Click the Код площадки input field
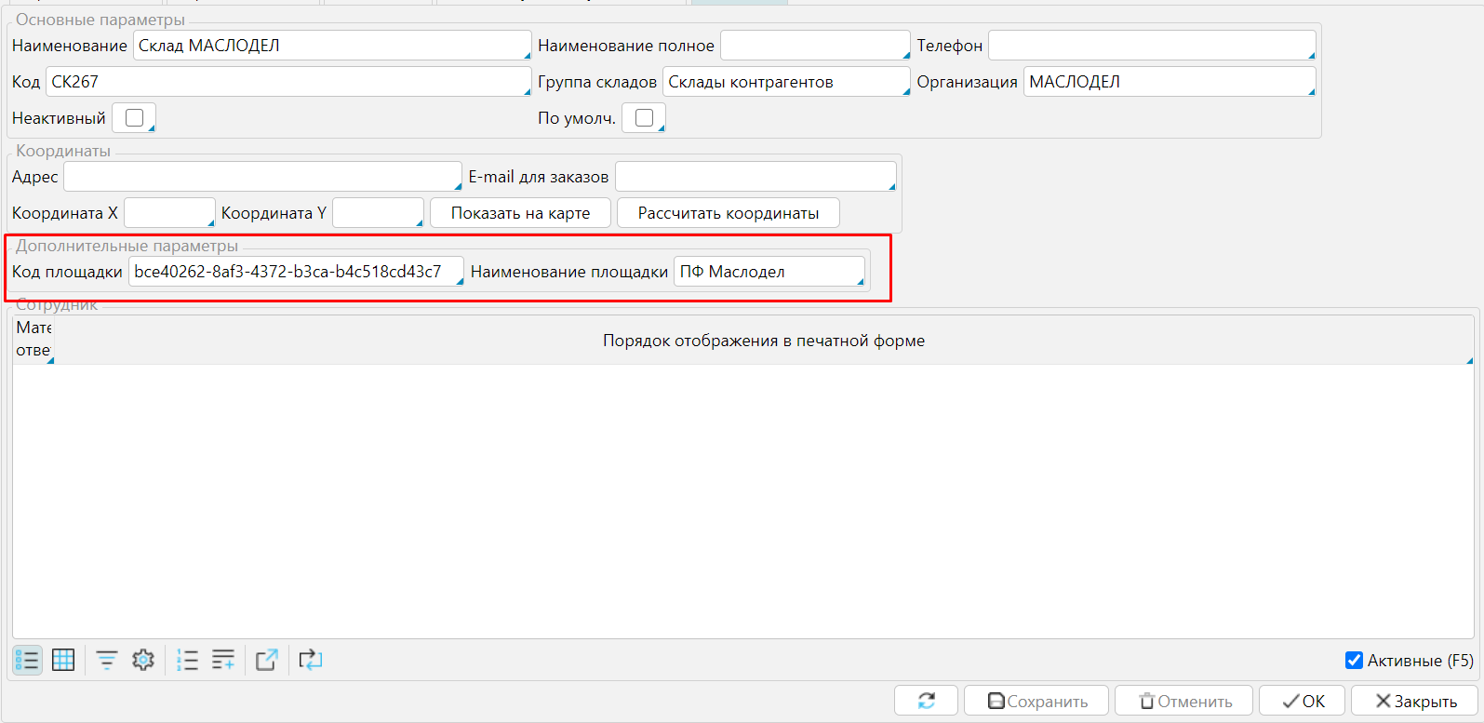 pos(295,272)
